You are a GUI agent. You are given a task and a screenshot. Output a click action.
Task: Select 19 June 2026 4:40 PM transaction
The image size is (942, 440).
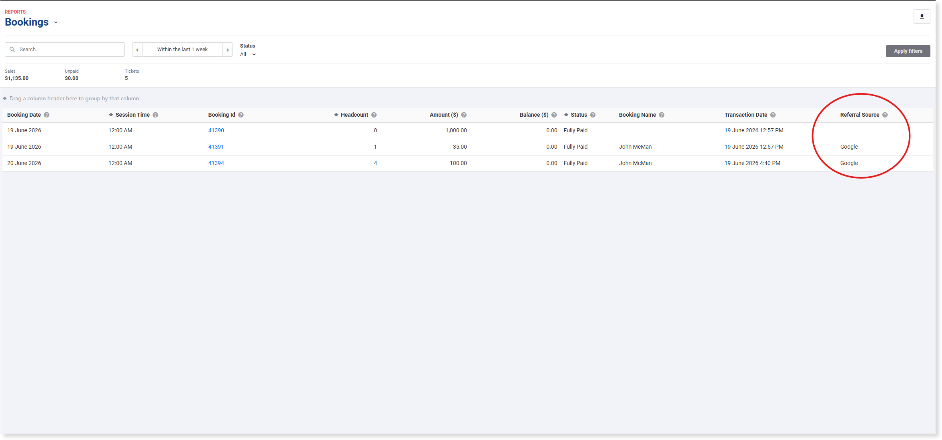click(x=752, y=163)
